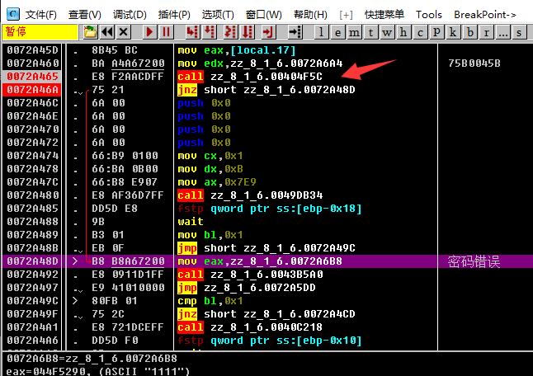
Task: Open the 窗口(W) menu
Action: (x=264, y=15)
